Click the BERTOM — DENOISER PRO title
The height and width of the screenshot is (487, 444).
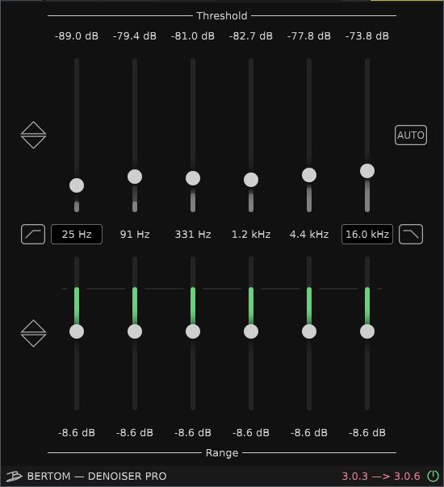click(x=97, y=477)
